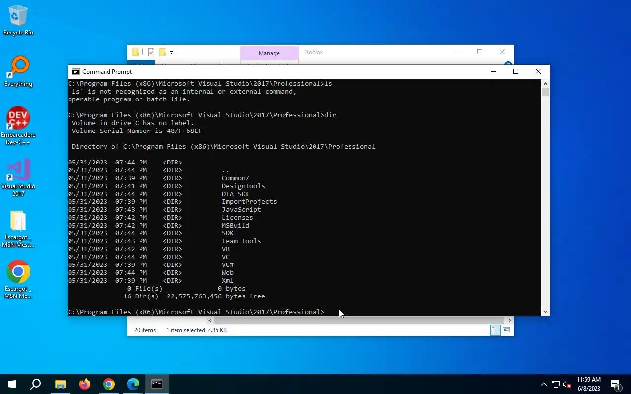Select the Escargot MSN Chrome shortcut icon
Image resolution: width=631 pixels, height=394 pixels.
click(18, 280)
